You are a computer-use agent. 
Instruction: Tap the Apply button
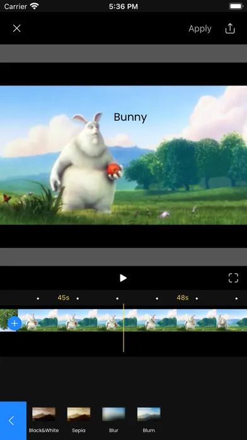[x=200, y=28]
